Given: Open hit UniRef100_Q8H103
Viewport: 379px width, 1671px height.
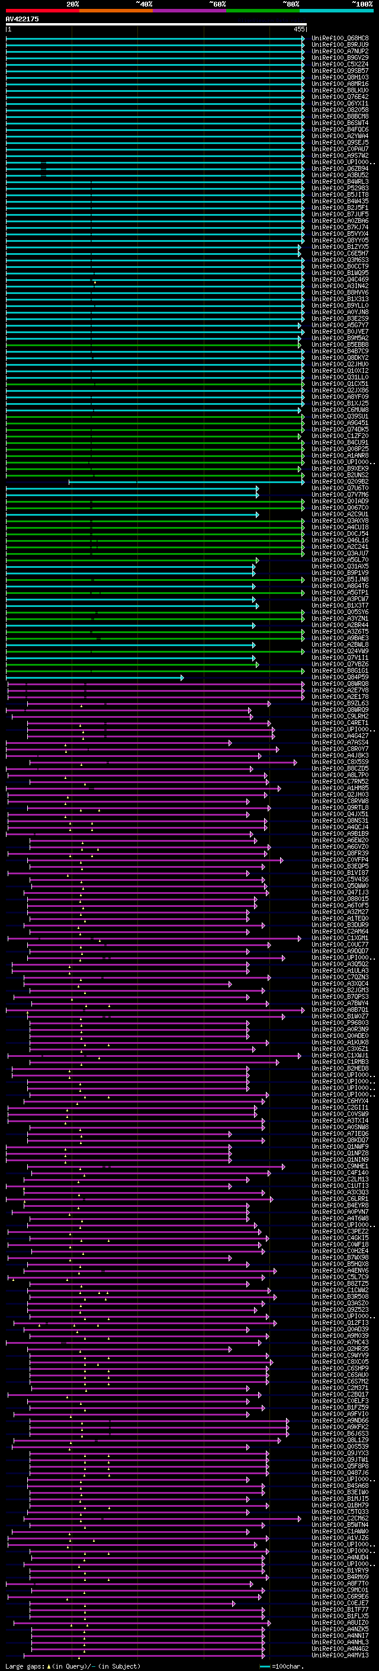Looking at the screenshot, I should pos(340,77).
